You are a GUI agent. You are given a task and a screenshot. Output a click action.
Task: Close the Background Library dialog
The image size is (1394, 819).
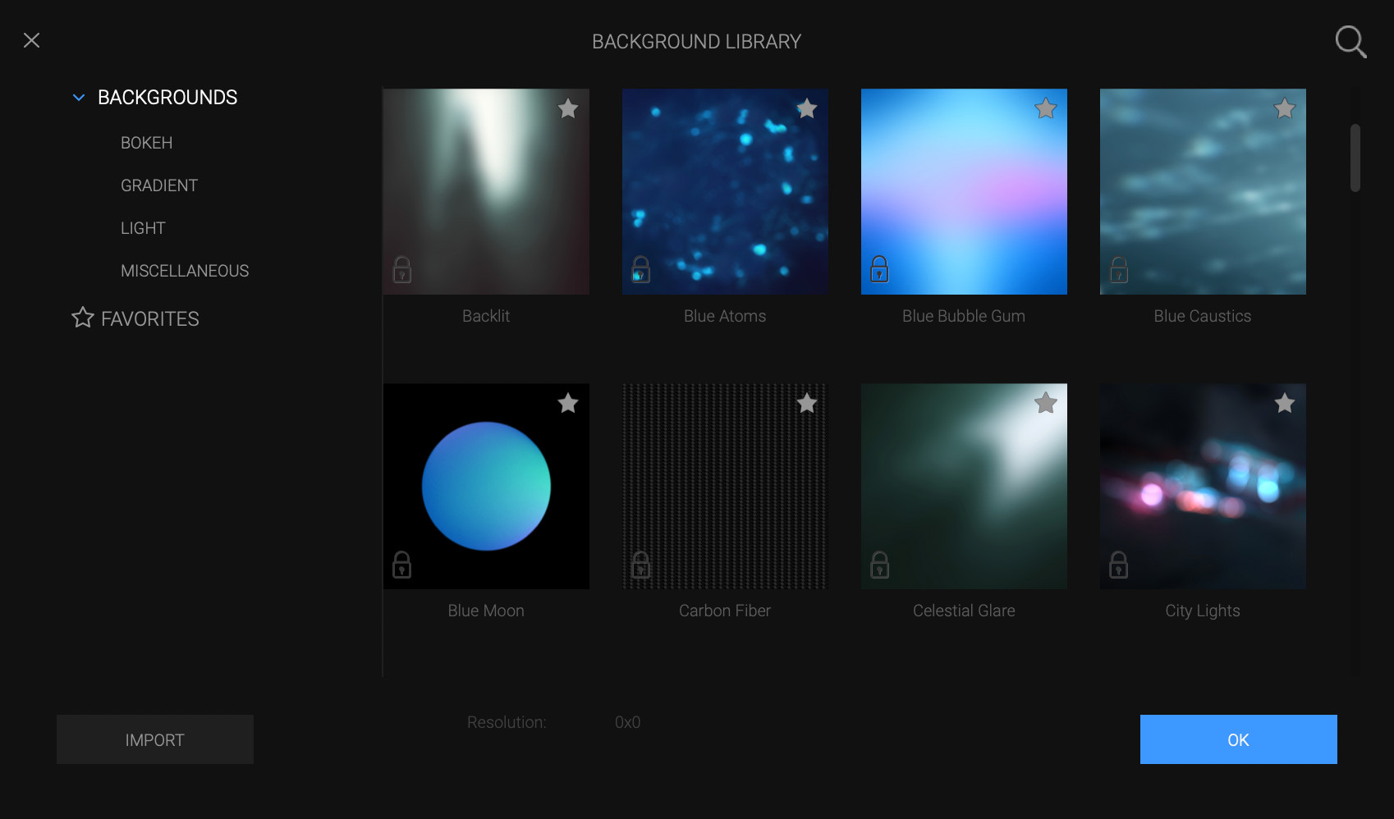32,40
